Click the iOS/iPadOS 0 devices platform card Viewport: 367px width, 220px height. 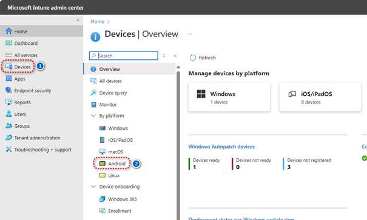click(x=320, y=97)
